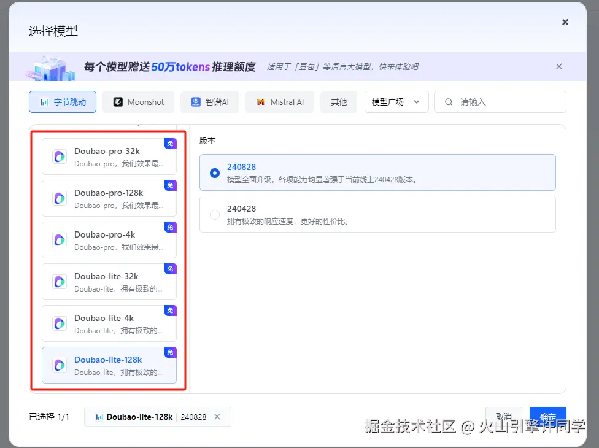The width and height of the screenshot is (599, 448).
Task: Click the Doubao-pro-4k logo icon
Action: [59, 240]
